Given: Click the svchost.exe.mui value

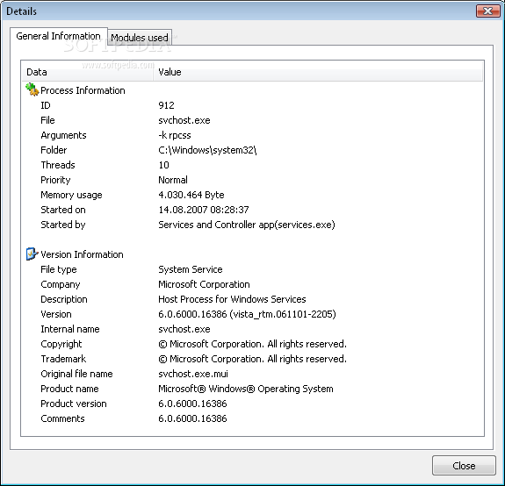Looking at the screenshot, I should 193,374.
